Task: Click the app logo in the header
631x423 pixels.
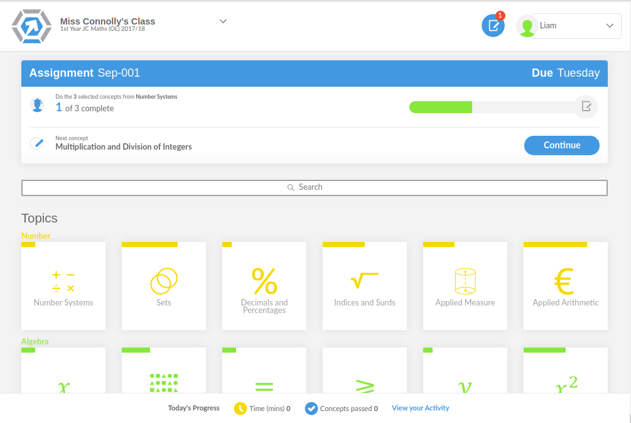Action: pos(30,26)
